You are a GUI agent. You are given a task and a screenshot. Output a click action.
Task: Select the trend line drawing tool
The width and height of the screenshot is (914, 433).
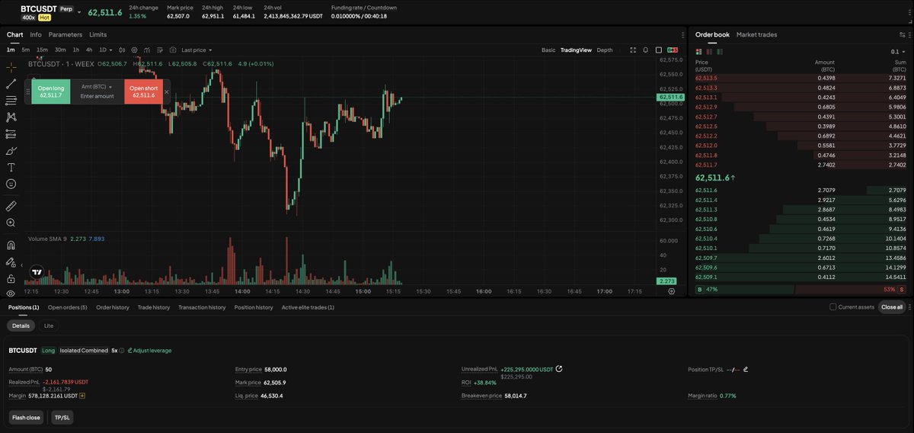pos(11,84)
